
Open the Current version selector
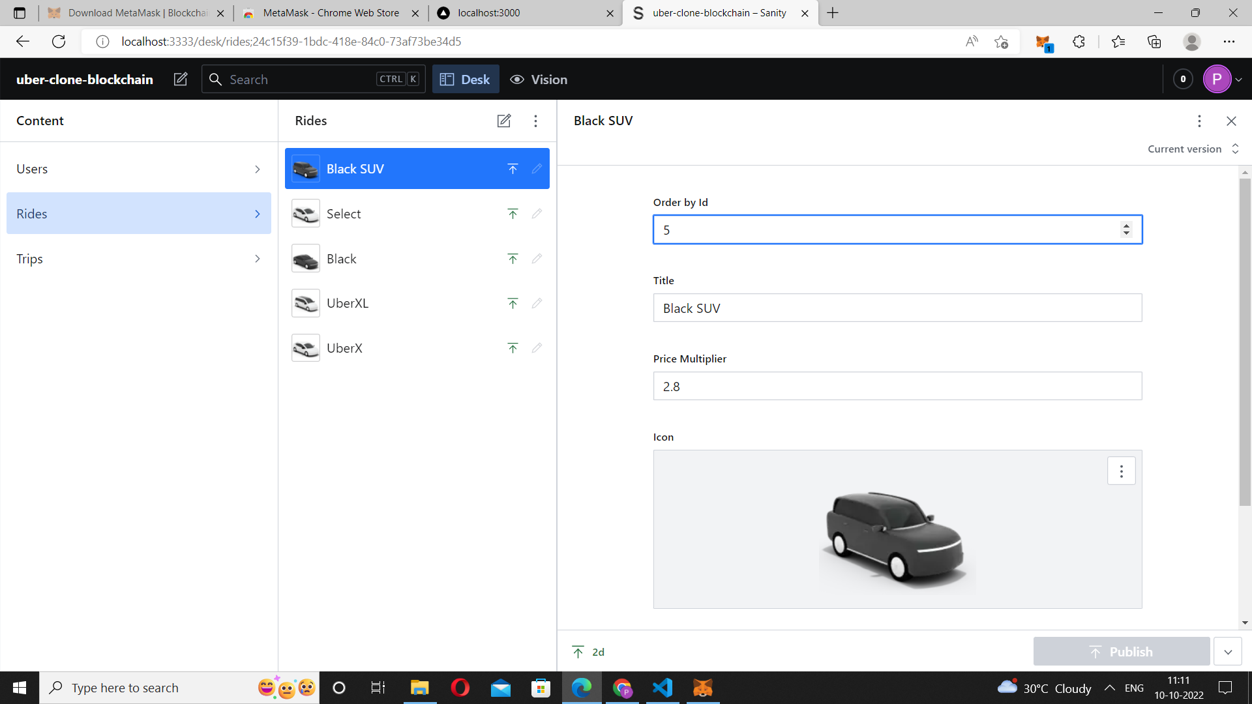click(x=1193, y=149)
